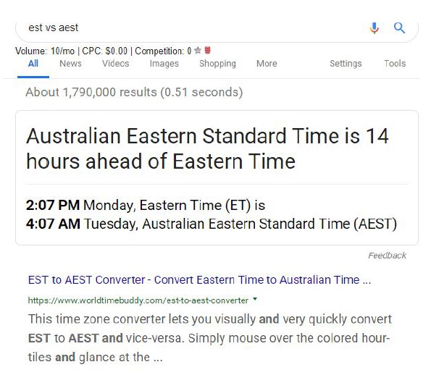Click the '14 hours ahead' answer heading

pyautogui.click(x=207, y=148)
